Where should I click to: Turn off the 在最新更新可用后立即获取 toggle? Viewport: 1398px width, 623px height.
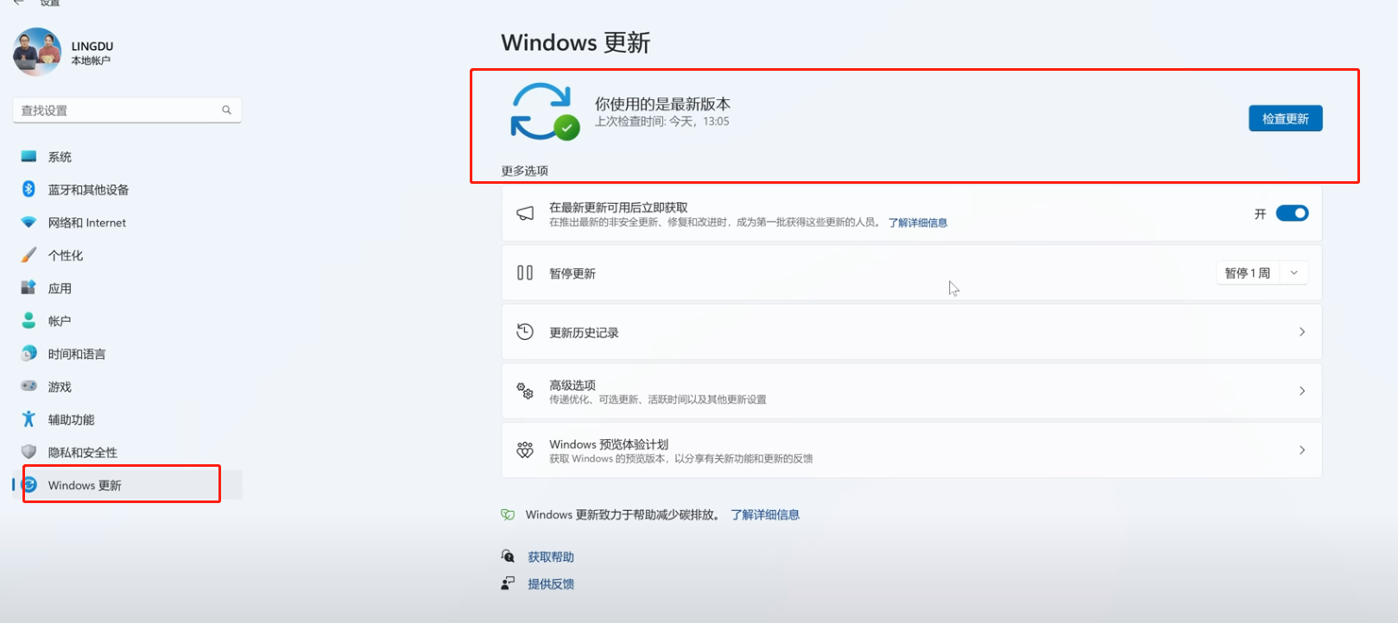click(1292, 213)
